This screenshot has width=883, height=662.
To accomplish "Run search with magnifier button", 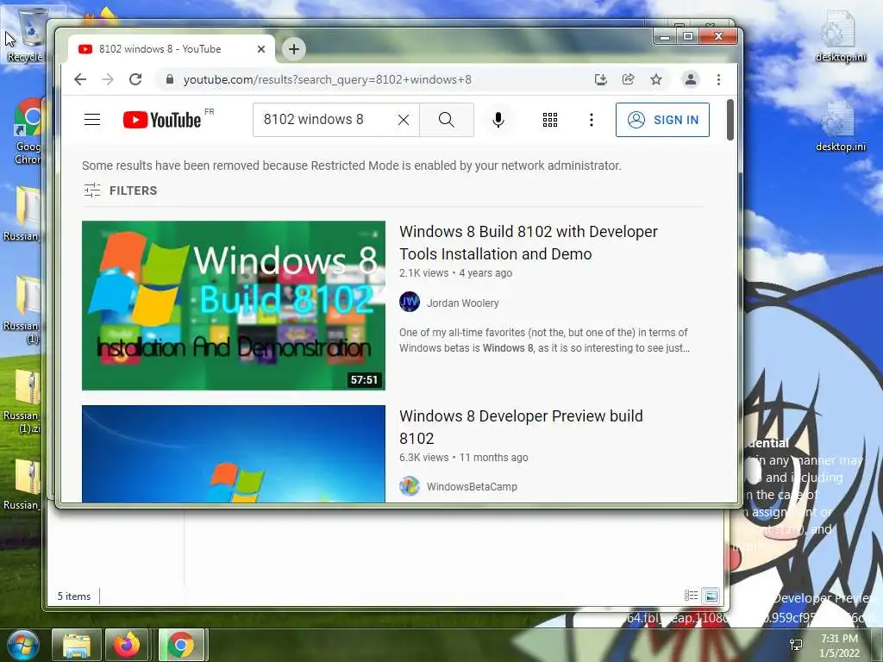I will [x=447, y=120].
